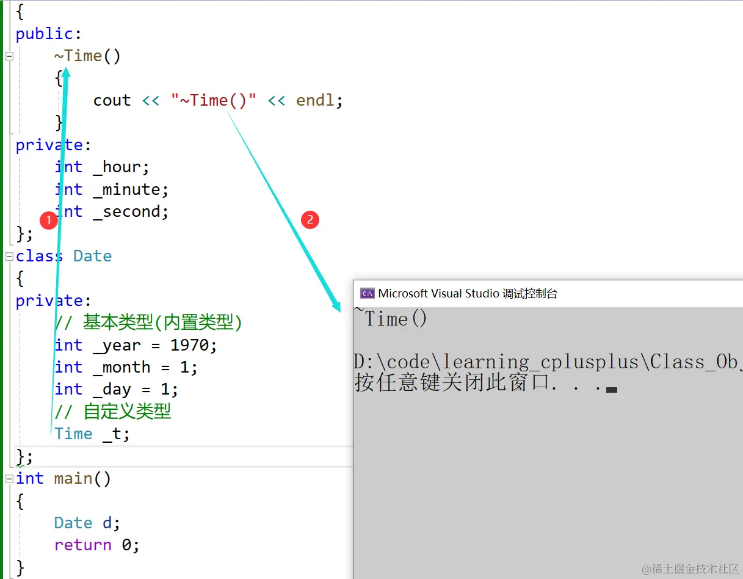
Task: Click the debug console window icon
Action: pos(367,293)
